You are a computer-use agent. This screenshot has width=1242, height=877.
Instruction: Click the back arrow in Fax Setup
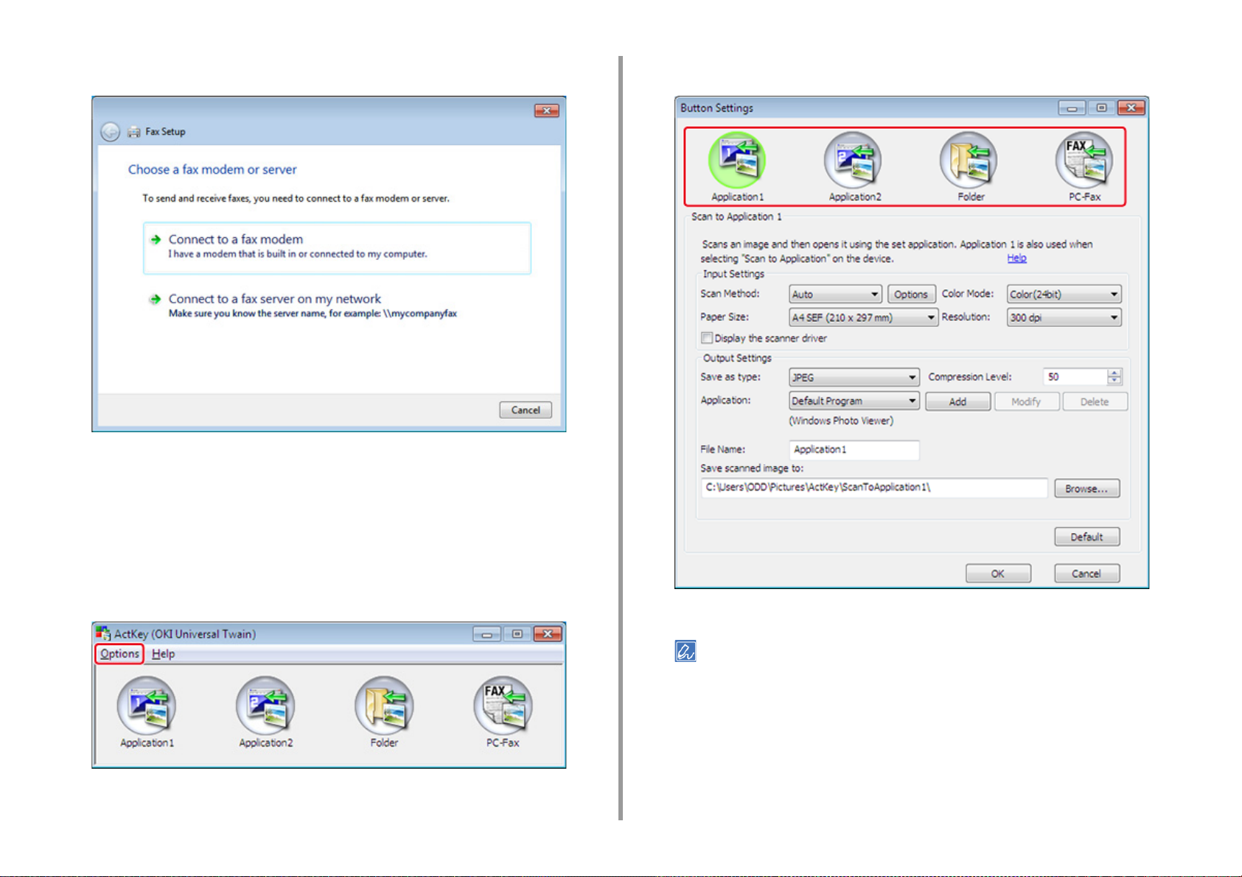(x=111, y=132)
